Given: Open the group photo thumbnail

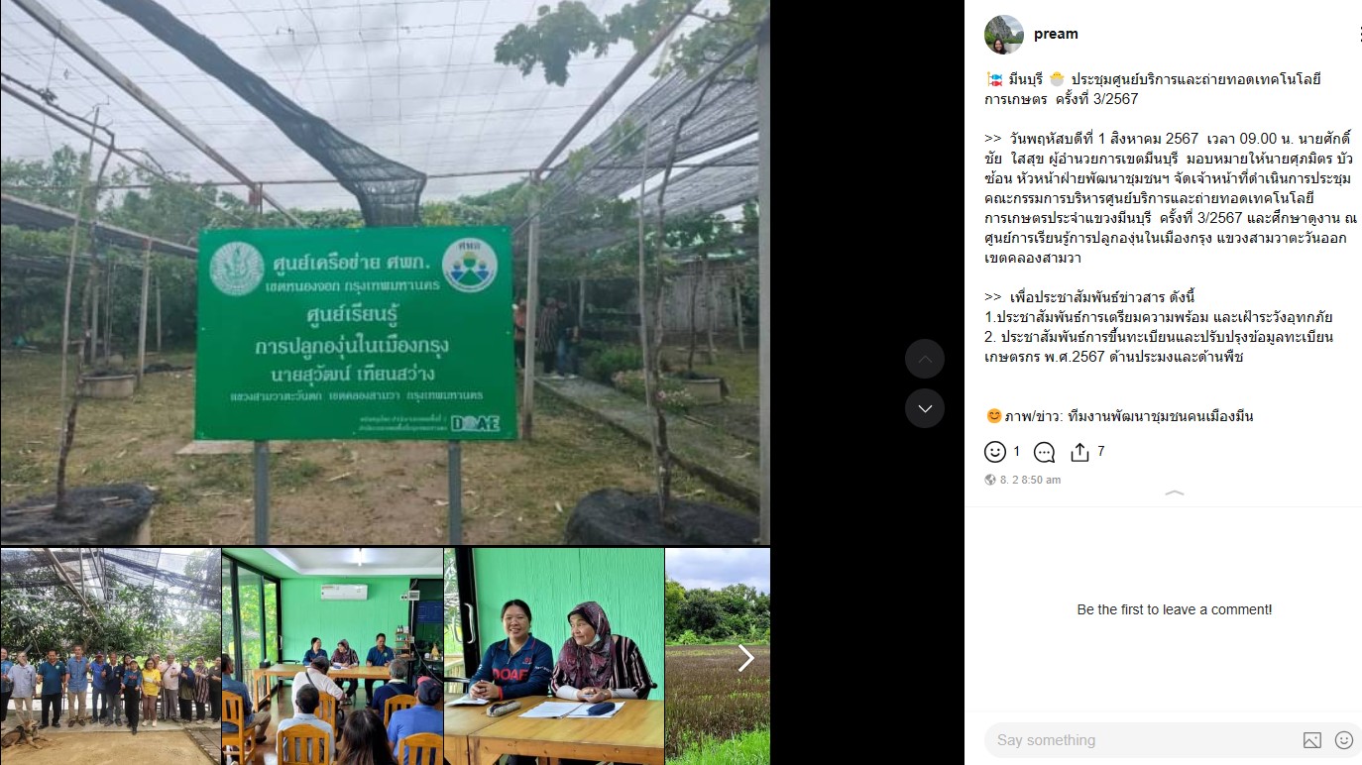Looking at the screenshot, I should point(110,656).
